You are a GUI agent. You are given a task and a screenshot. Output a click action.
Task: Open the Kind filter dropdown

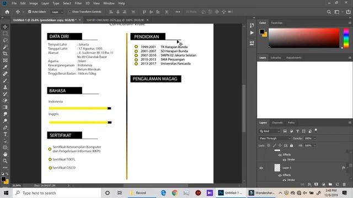(x=270, y=131)
